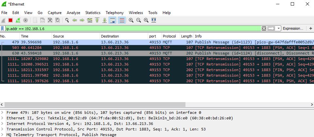Add a filter button with plus

tap(311, 29)
